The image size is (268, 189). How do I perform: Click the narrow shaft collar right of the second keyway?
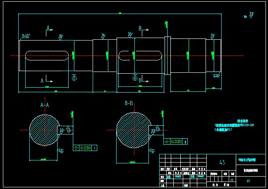pos(167,56)
